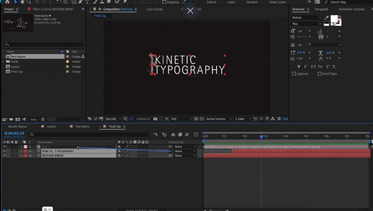Select the Standard workspace
Screen dimensions: 373x211
click(x=252, y=2)
